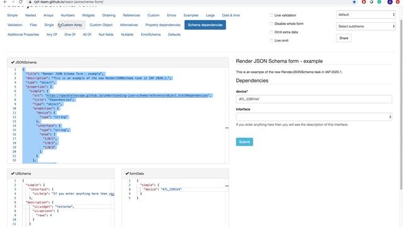
Task: Click the Share button
Action: click(344, 38)
